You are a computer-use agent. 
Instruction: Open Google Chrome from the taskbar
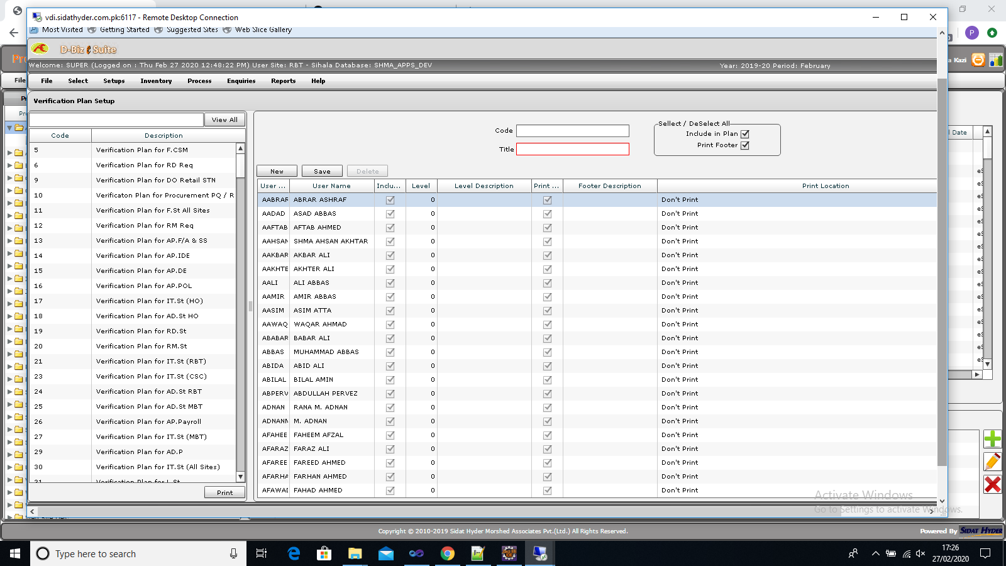[x=448, y=553]
